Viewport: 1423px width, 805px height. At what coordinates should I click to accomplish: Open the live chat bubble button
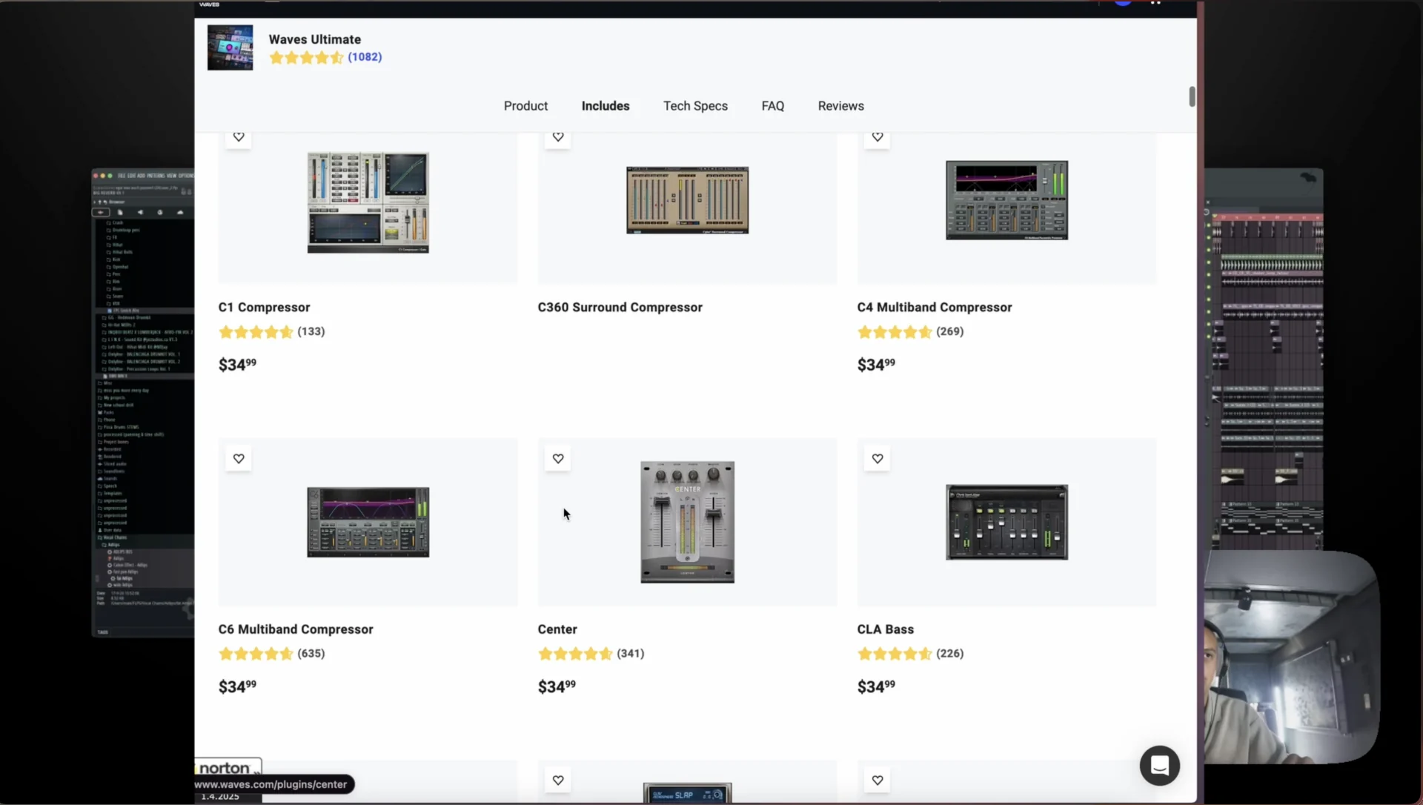pos(1160,765)
